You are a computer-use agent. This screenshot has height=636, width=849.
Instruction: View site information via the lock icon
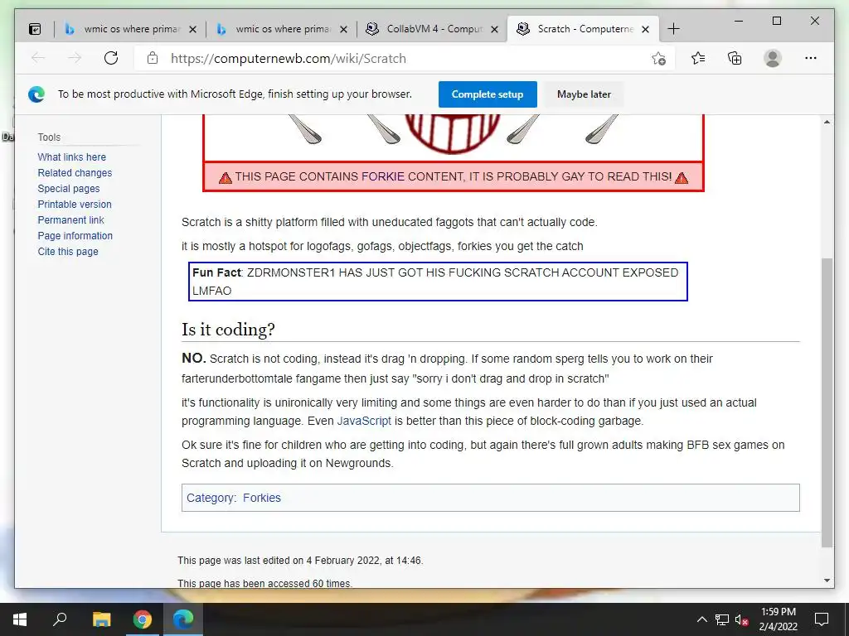pyautogui.click(x=153, y=58)
